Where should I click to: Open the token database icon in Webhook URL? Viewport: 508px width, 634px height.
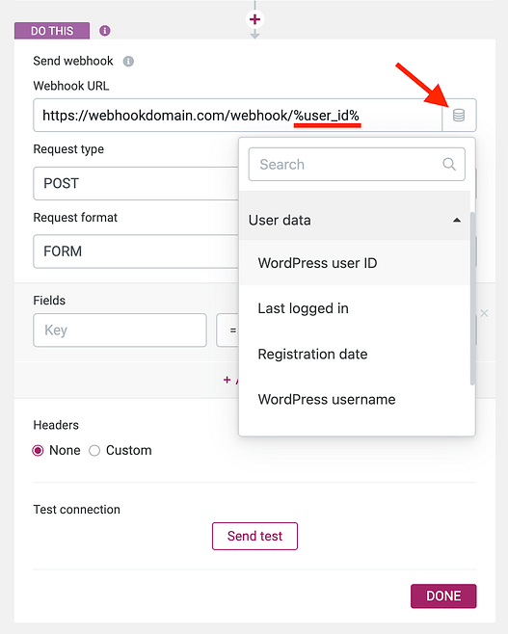459,116
